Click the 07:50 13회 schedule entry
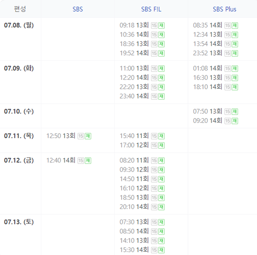 [208, 112]
